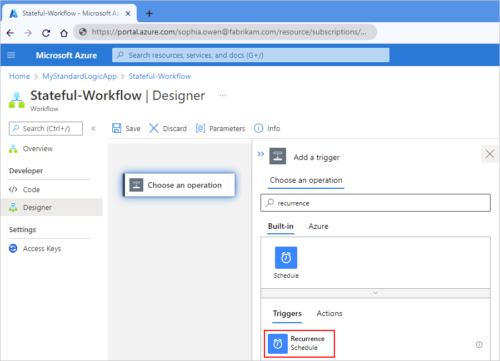
Task: Select the Recurrence Schedule trigger
Action: click(299, 343)
